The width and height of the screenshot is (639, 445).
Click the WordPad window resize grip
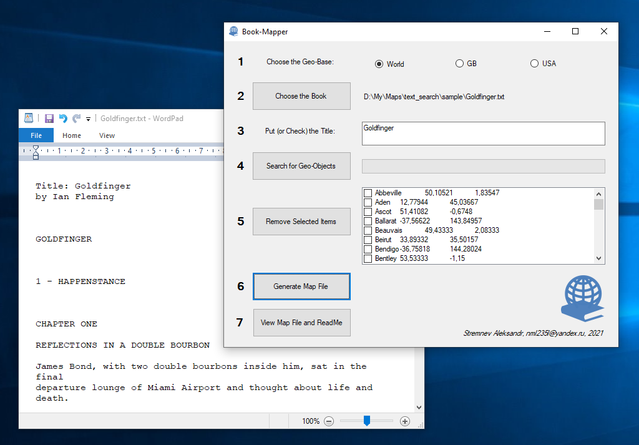pyautogui.click(x=421, y=425)
